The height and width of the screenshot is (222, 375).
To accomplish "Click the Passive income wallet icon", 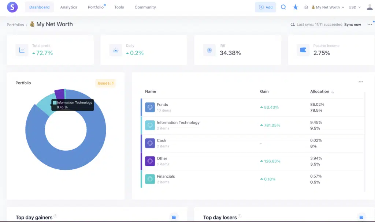I will [303, 49].
